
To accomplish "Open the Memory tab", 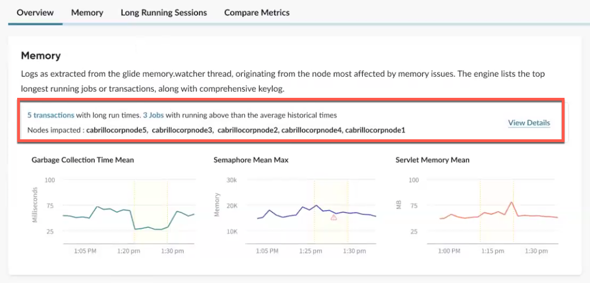I will tap(87, 12).
